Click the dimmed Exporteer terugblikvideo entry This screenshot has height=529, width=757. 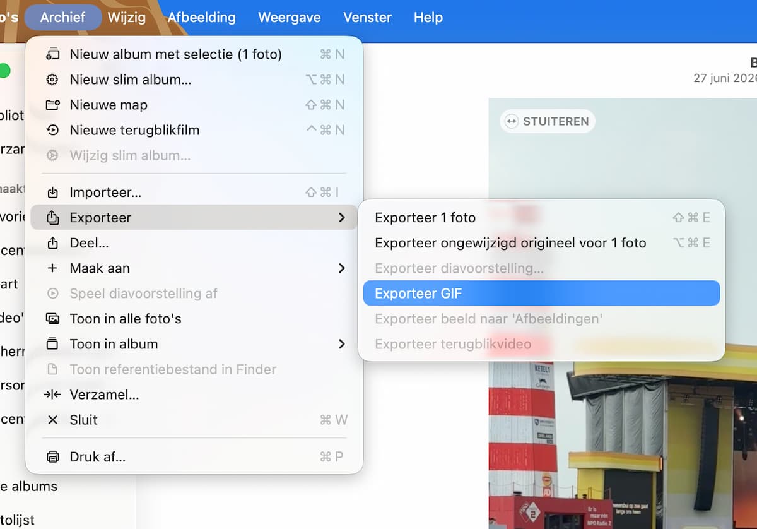(542, 344)
